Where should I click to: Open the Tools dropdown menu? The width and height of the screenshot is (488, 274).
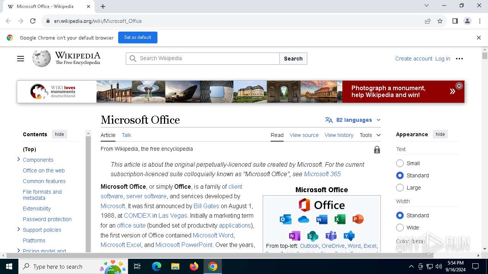(x=370, y=135)
